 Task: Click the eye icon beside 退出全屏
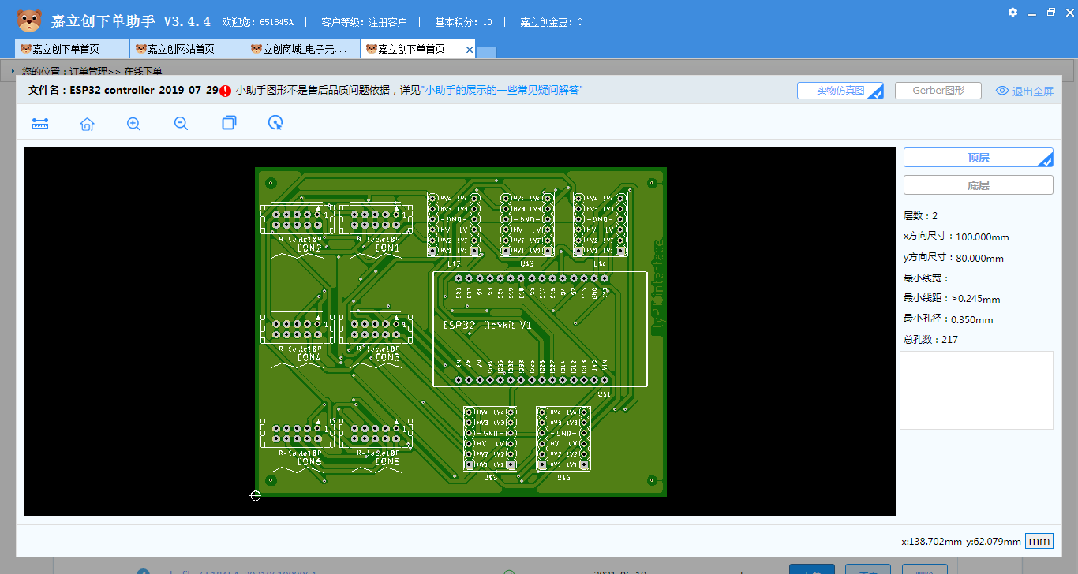(x=1002, y=91)
